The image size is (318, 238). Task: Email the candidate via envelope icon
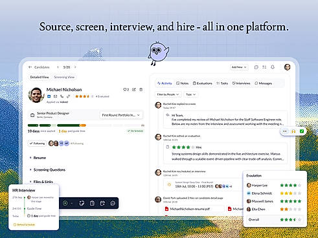pyautogui.click(x=56, y=96)
